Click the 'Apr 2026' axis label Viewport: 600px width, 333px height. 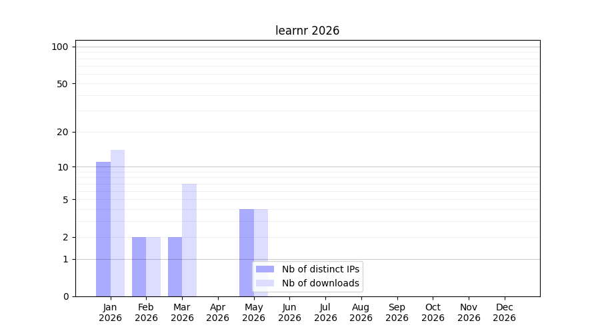click(218, 312)
